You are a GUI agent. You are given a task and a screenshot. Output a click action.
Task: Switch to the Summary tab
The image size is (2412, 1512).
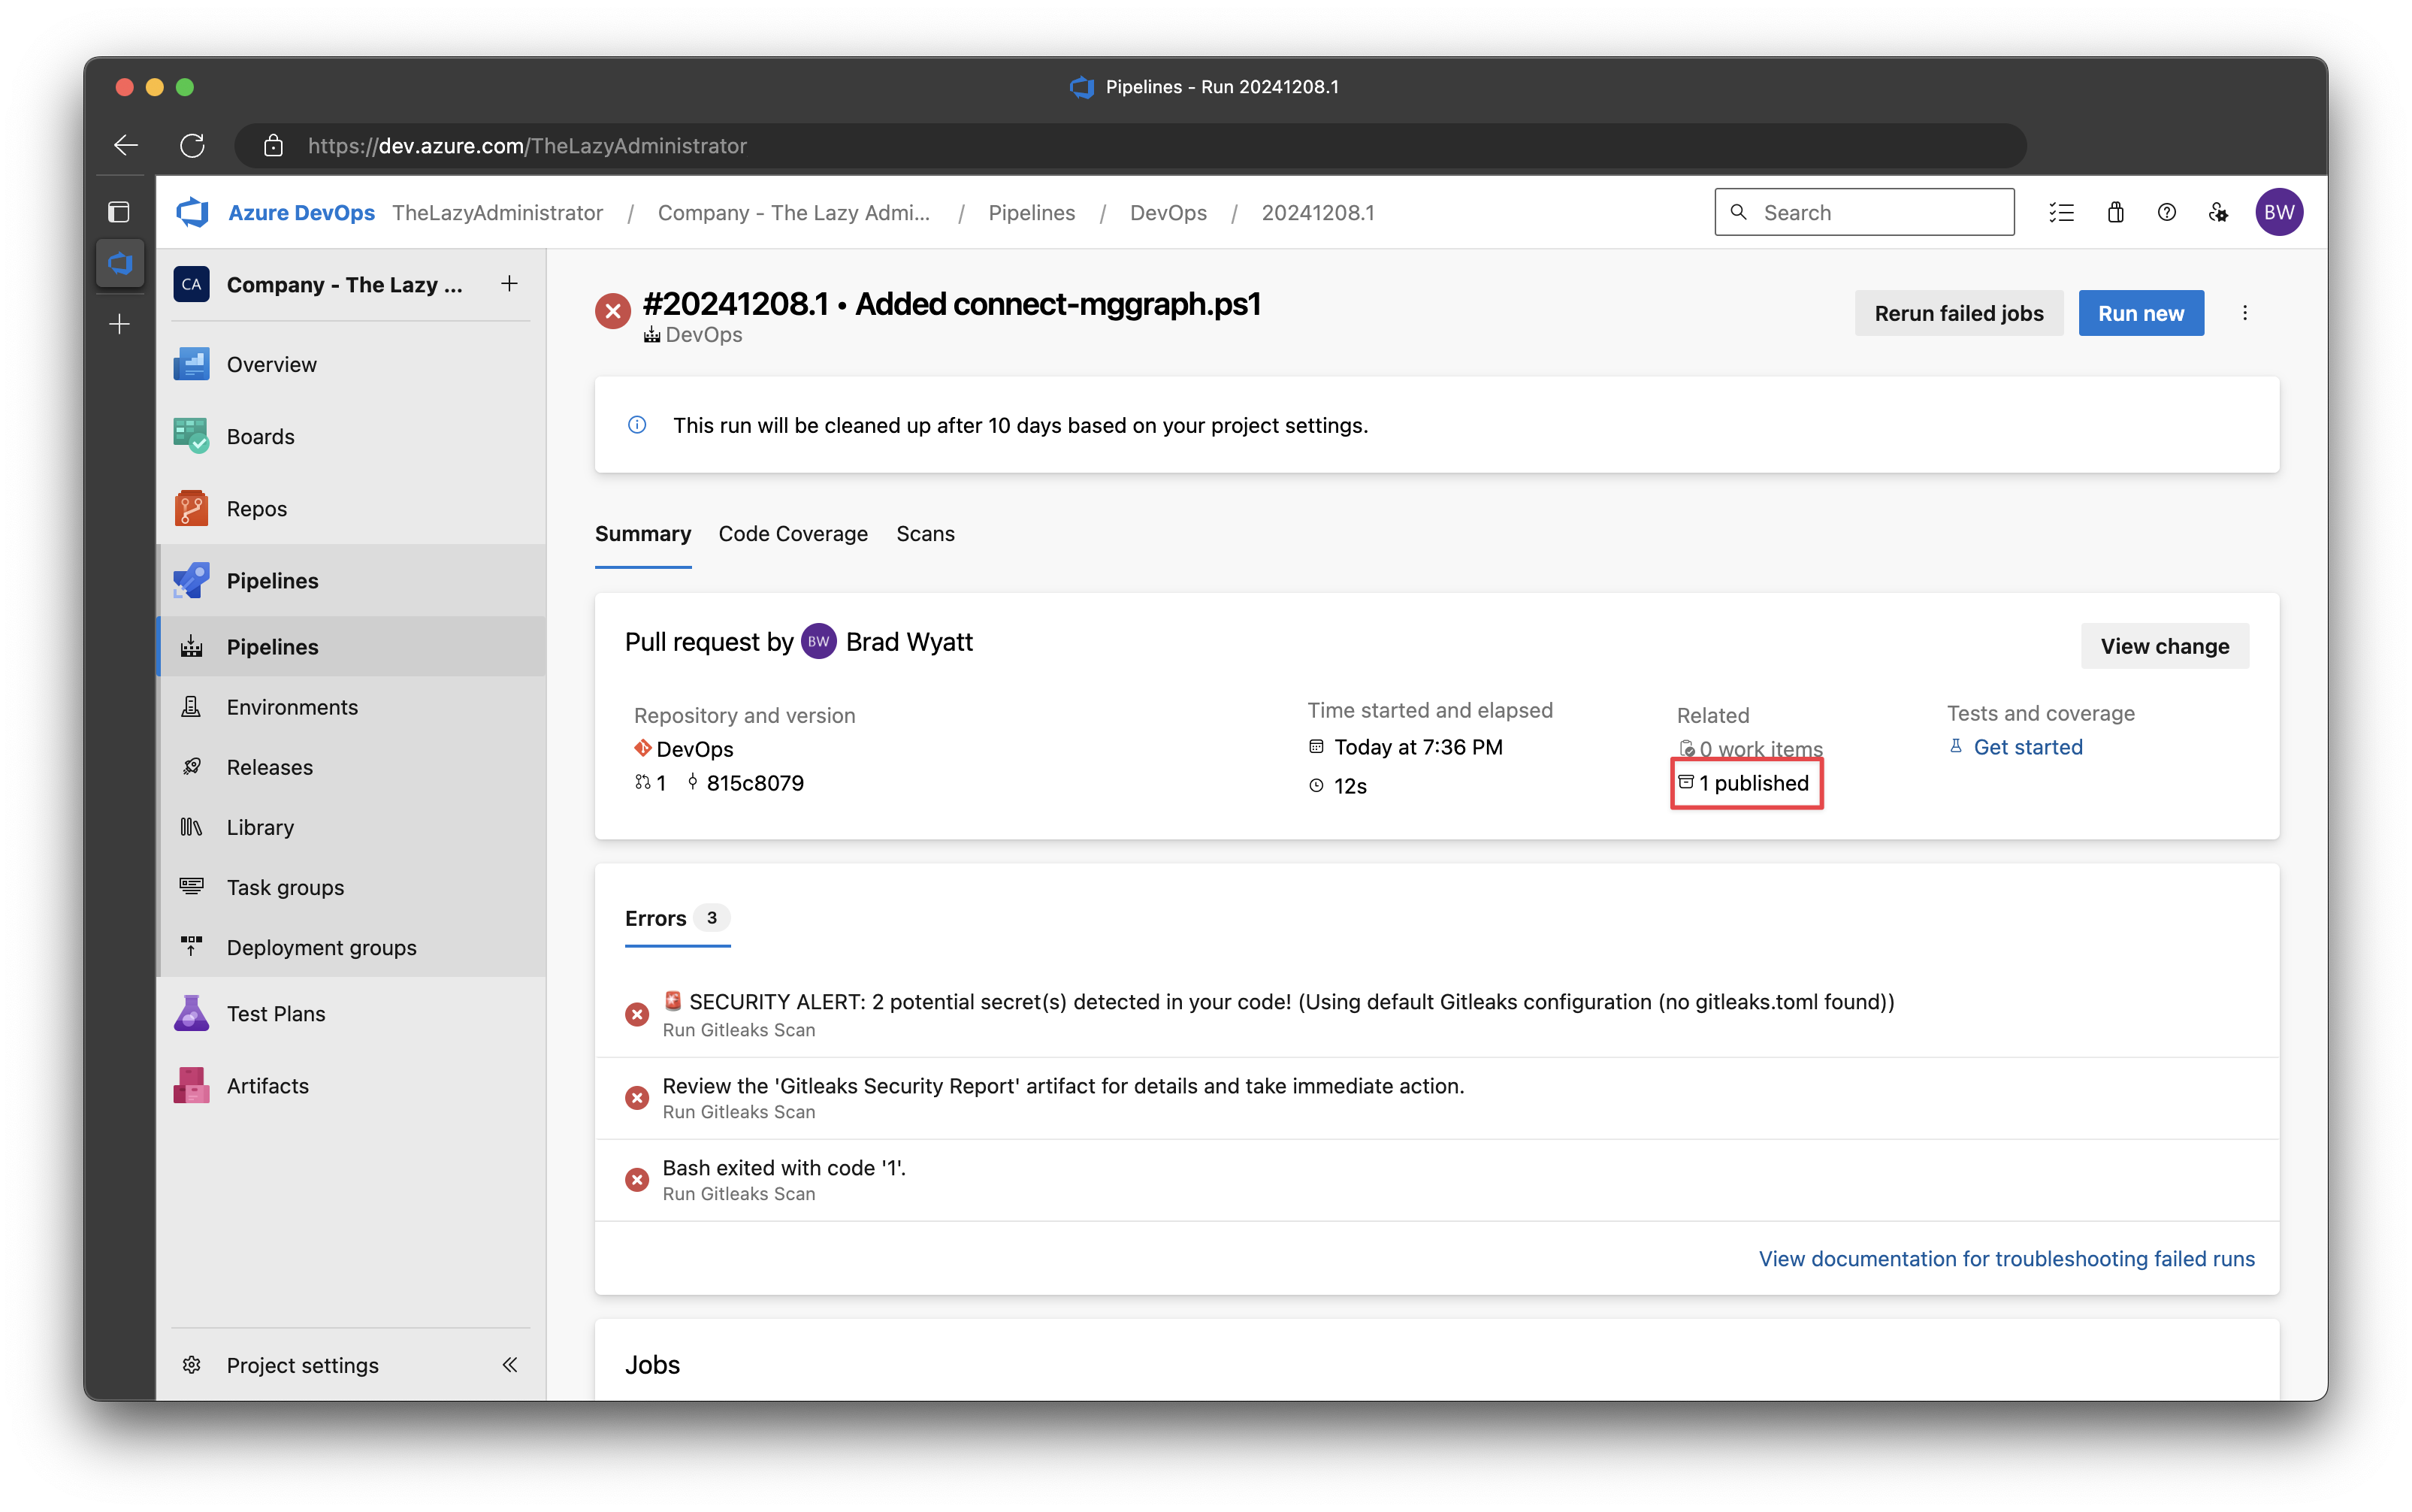click(x=642, y=534)
